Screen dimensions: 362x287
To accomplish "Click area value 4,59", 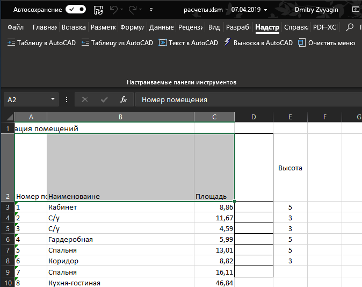I will point(214,228).
